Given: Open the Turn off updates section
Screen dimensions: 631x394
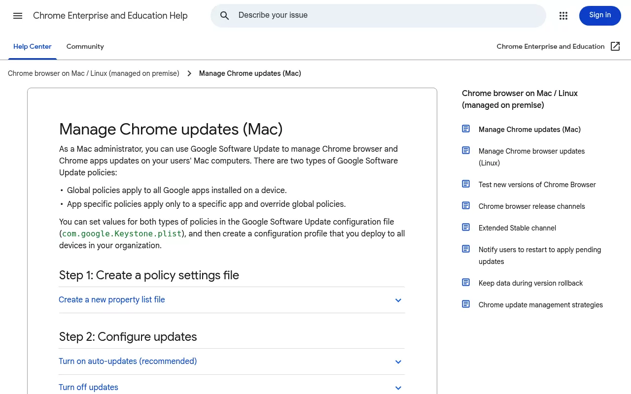Looking at the screenshot, I should point(232,385).
